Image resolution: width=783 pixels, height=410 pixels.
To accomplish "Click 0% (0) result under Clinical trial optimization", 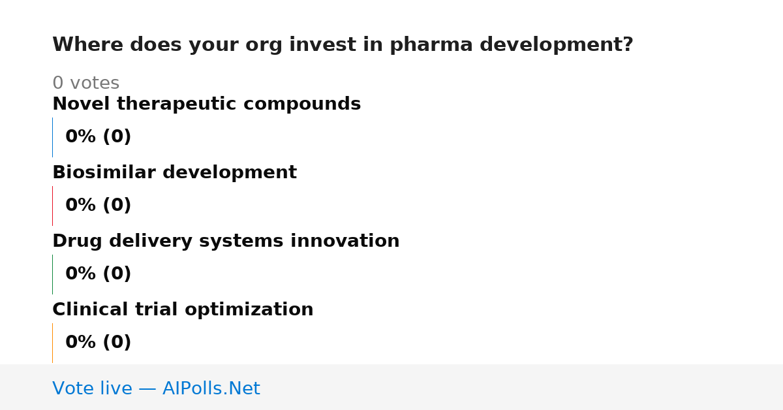I will (98, 343).
